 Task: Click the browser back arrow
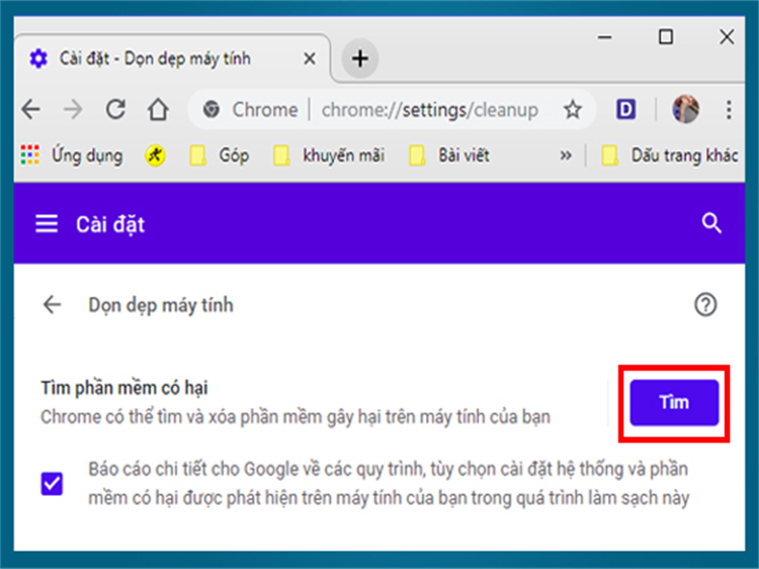point(31,110)
